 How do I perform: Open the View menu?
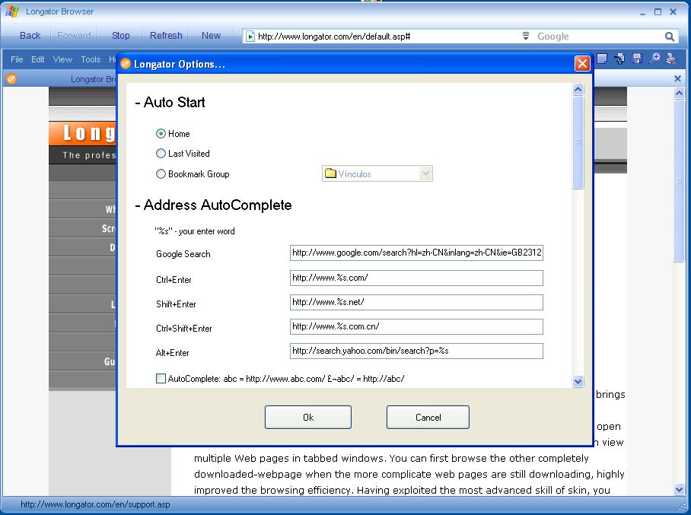click(62, 59)
